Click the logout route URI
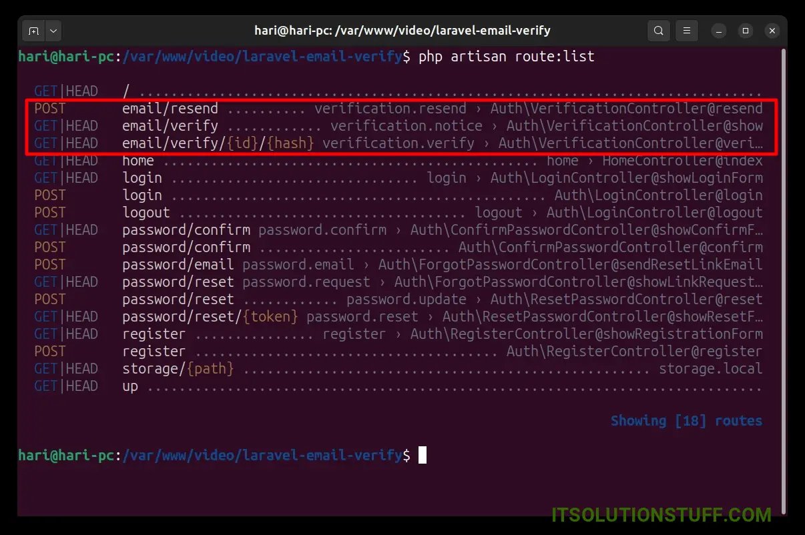This screenshot has height=535, width=805. pos(146,213)
